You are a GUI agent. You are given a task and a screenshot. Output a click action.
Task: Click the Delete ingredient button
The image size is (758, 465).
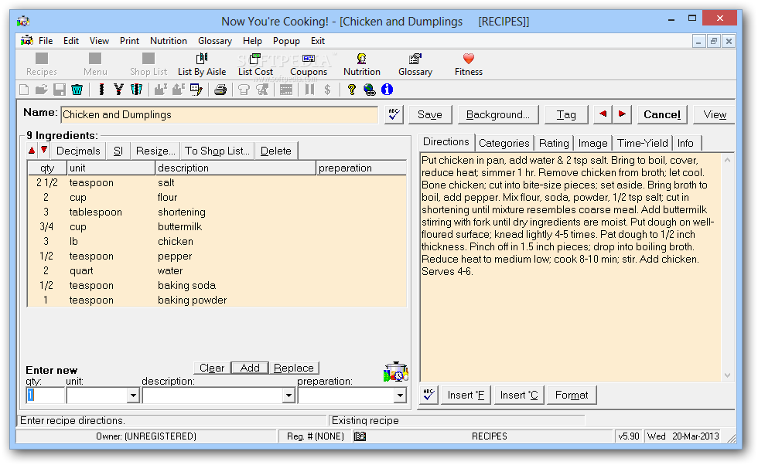click(276, 151)
